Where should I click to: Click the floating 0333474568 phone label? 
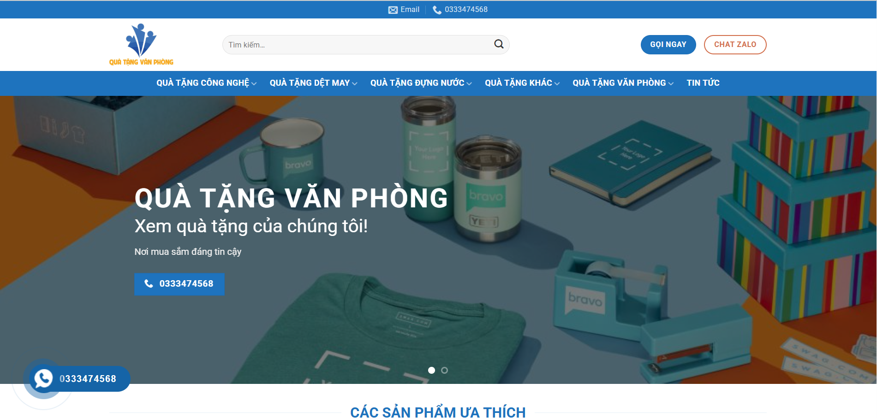[88, 379]
